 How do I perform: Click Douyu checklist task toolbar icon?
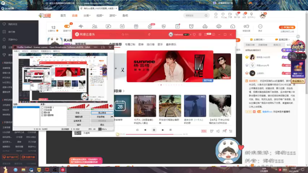pos(177,26)
